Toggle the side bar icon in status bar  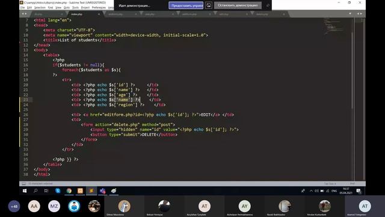(24, 183)
